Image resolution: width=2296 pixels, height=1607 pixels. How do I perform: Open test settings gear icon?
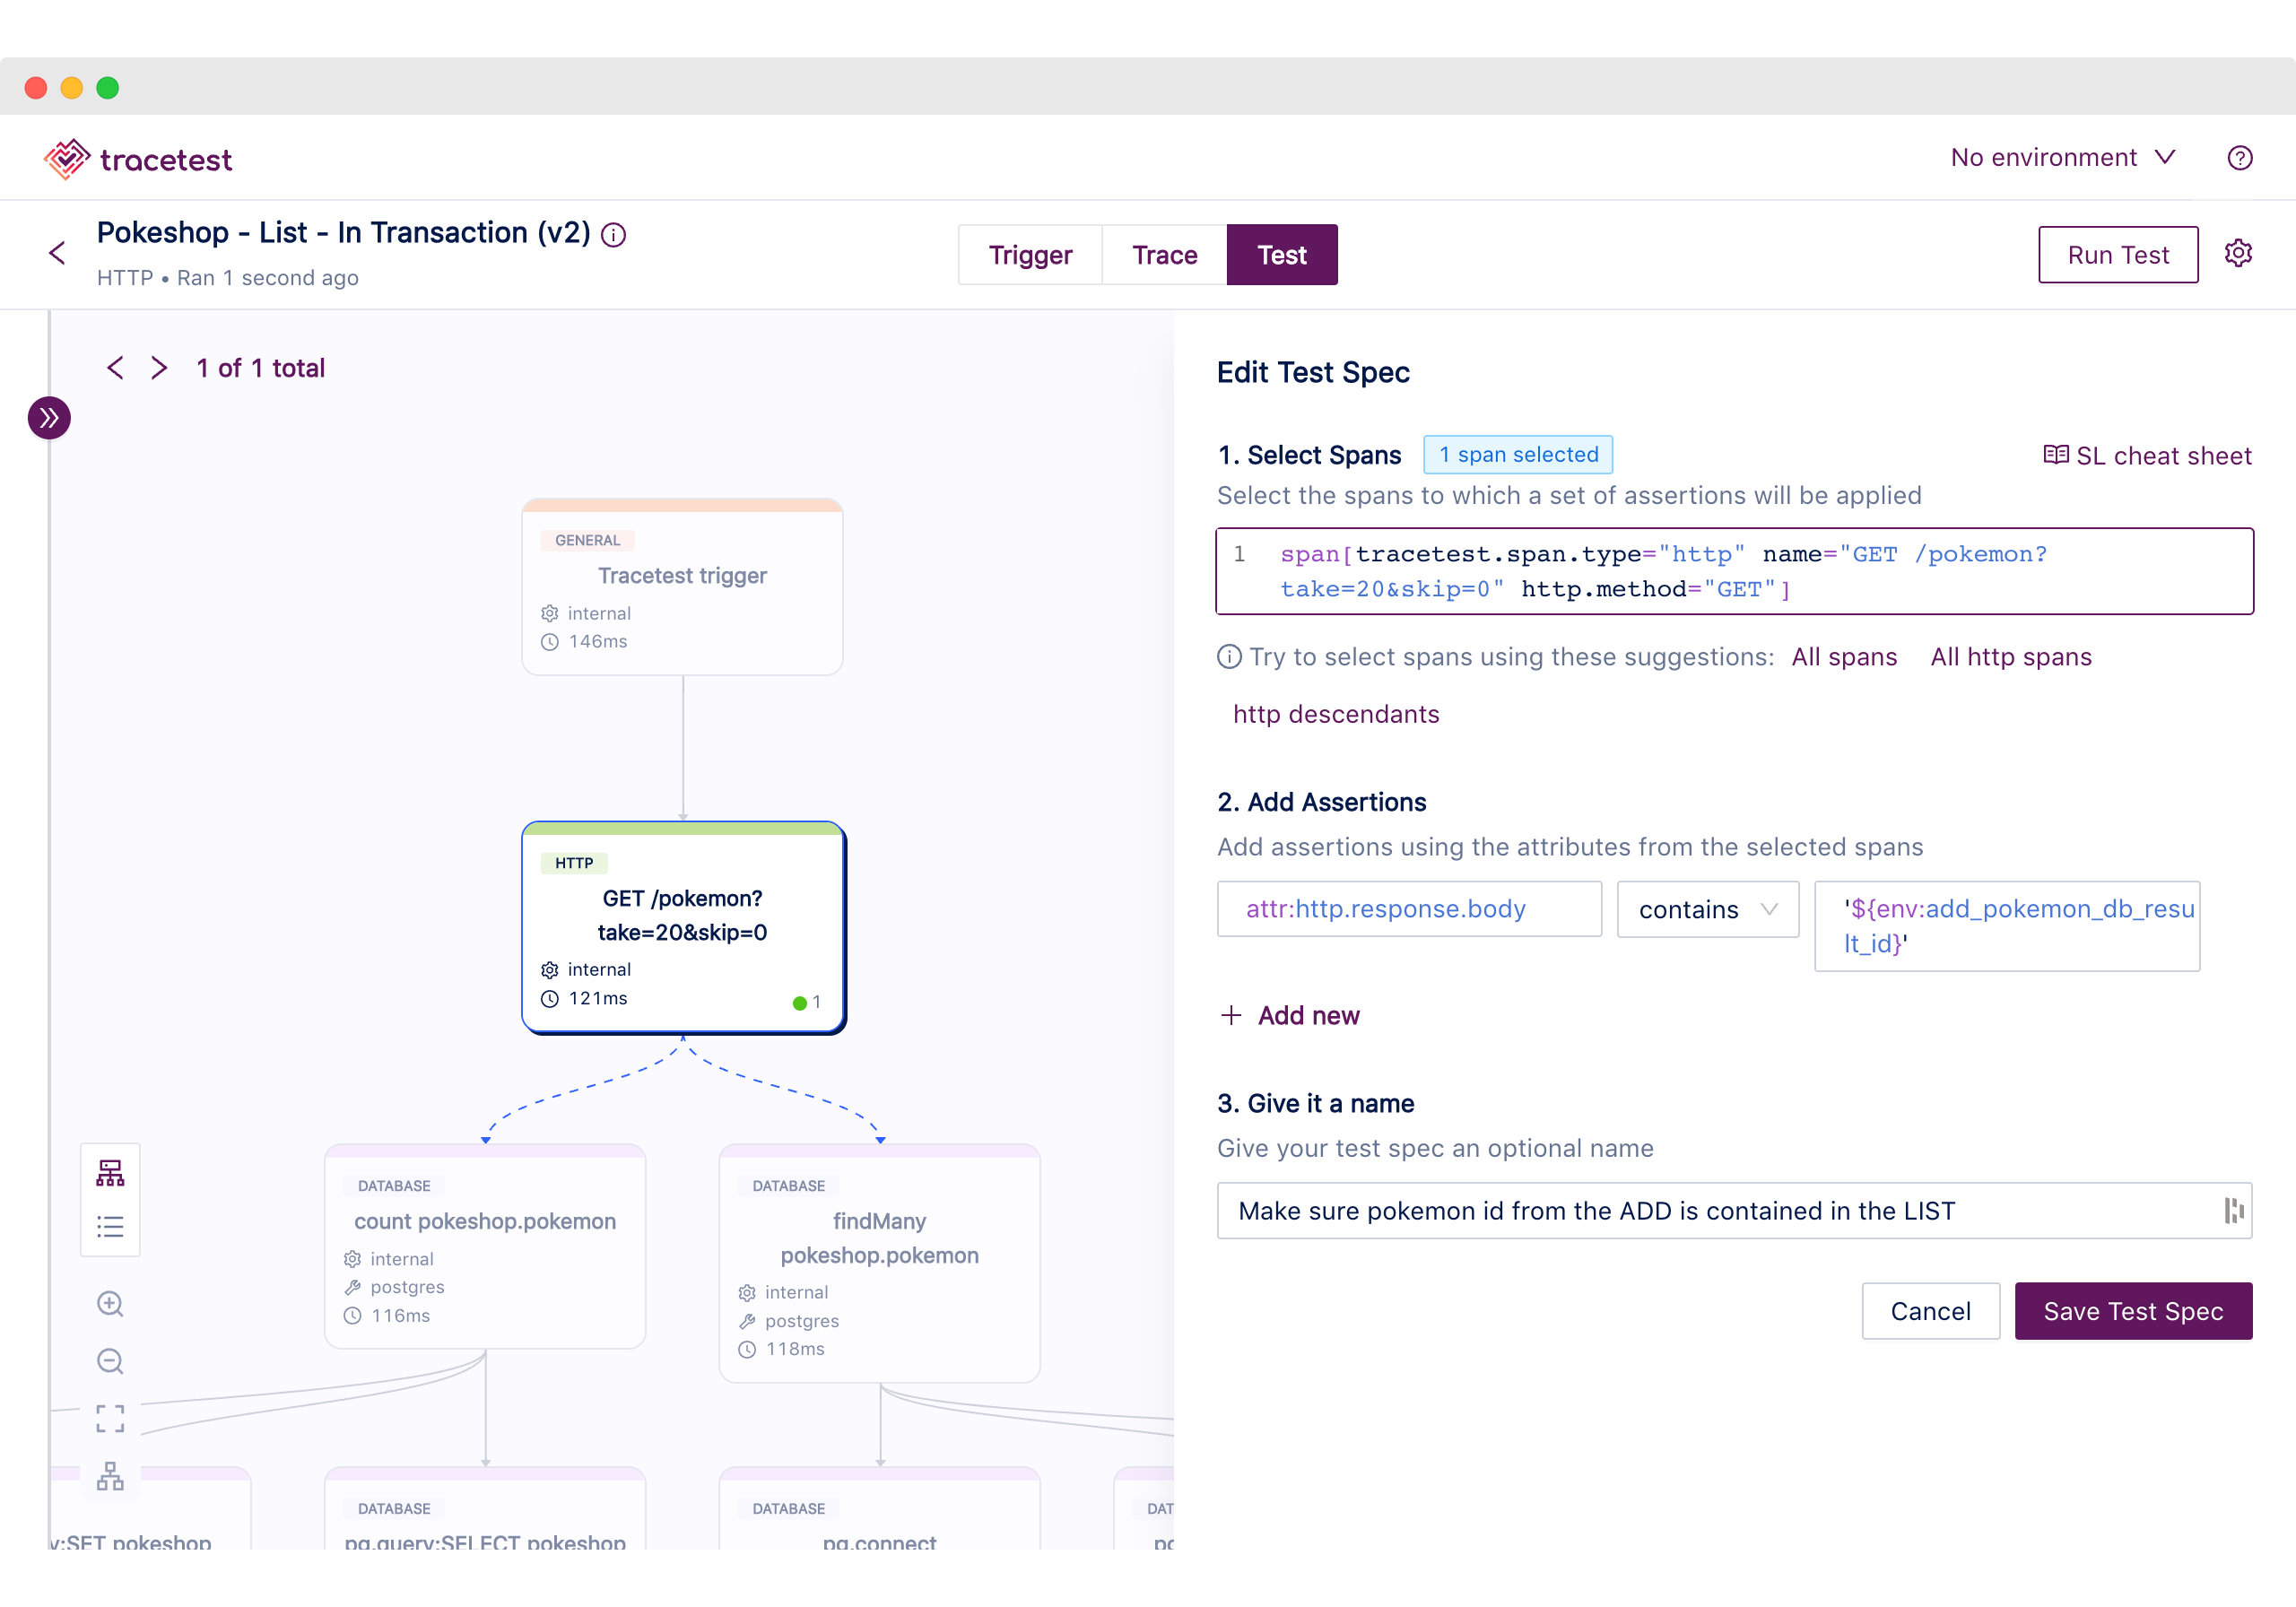(x=2238, y=254)
